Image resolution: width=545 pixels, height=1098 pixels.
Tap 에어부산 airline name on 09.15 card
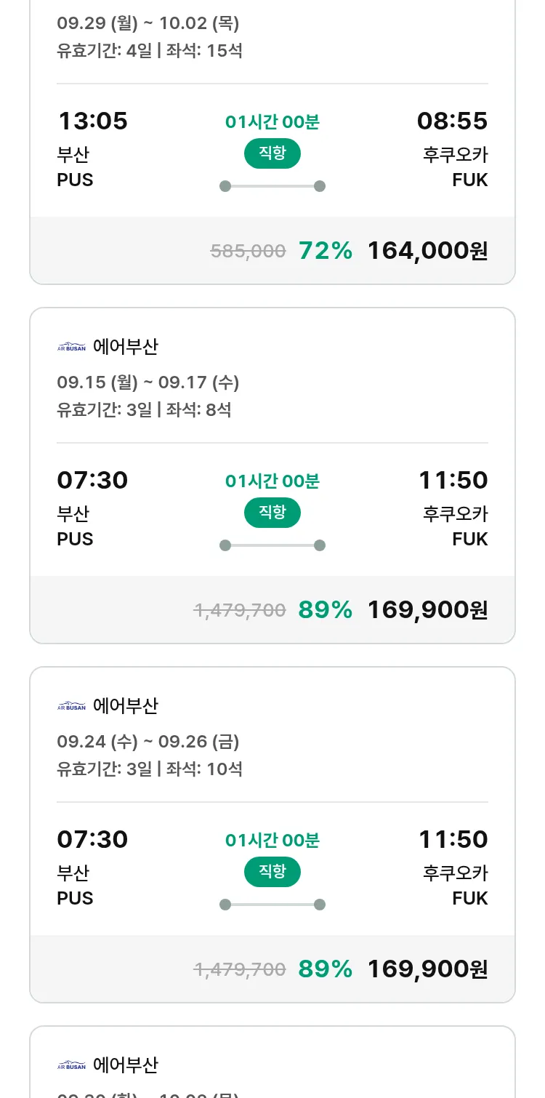125,347
